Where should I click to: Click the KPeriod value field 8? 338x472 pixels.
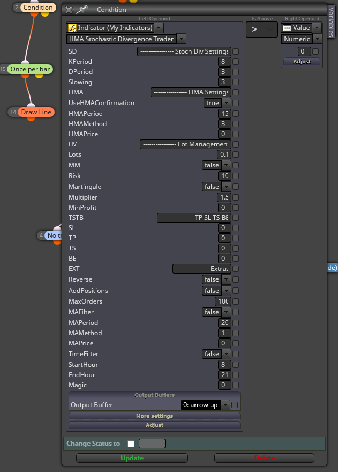tap(224, 62)
